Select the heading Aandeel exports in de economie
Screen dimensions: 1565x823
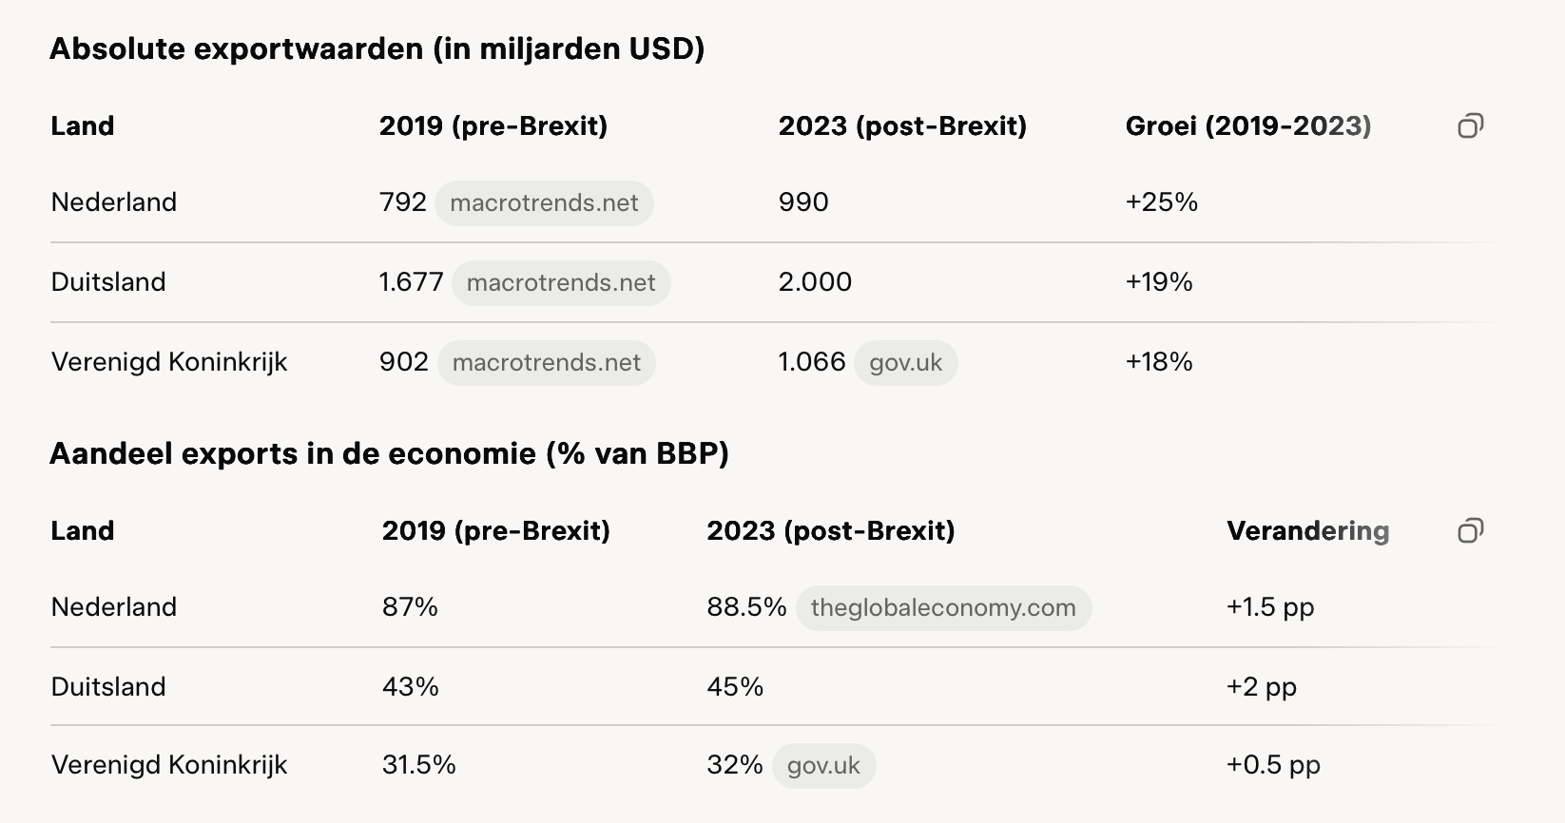(389, 453)
